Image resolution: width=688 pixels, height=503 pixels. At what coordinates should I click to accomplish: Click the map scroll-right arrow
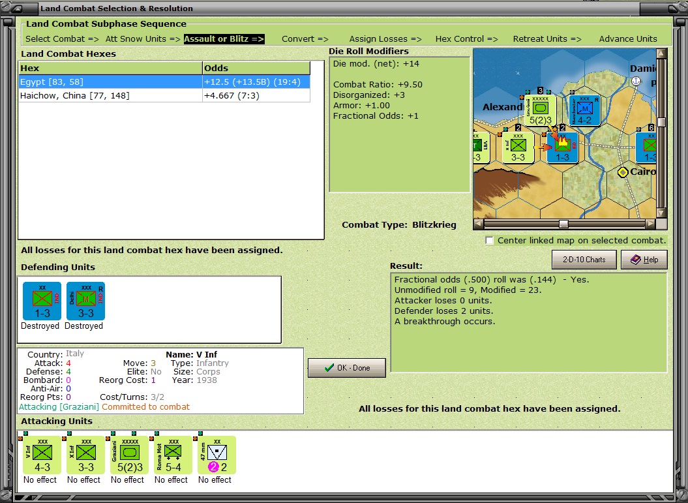pos(650,224)
